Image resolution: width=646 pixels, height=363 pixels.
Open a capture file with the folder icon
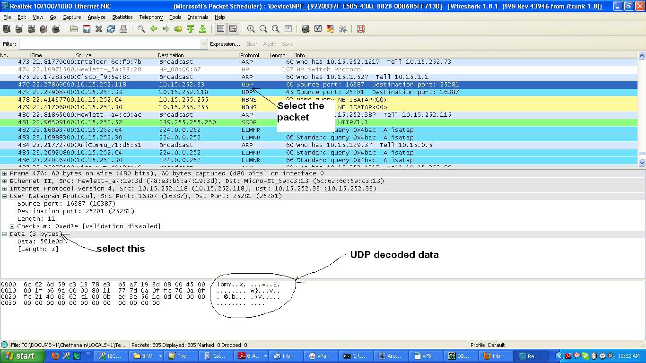point(74,29)
